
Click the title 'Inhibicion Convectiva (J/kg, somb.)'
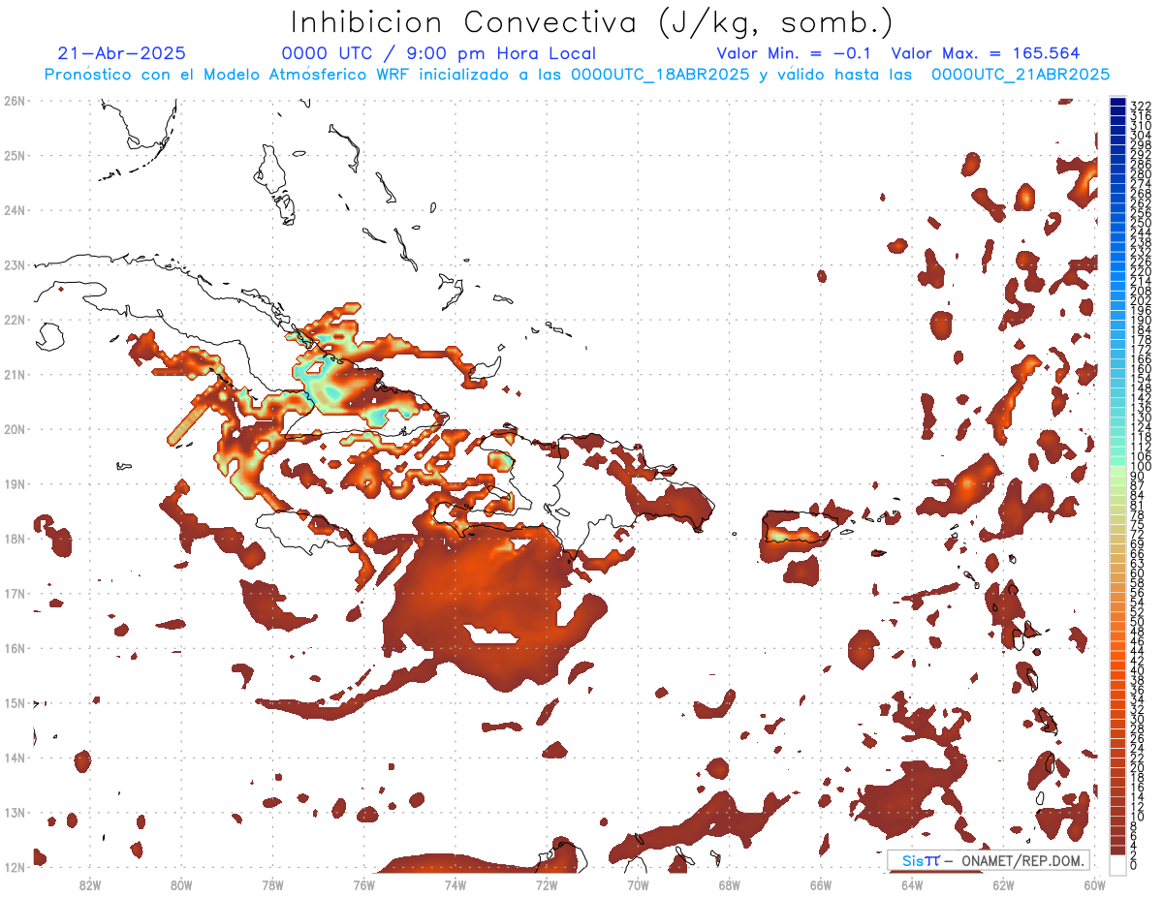click(x=592, y=22)
